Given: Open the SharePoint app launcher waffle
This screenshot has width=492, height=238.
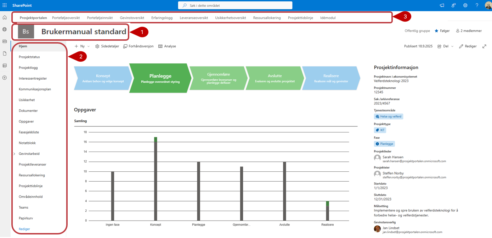Looking at the screenshot, I should pos(5,5).
